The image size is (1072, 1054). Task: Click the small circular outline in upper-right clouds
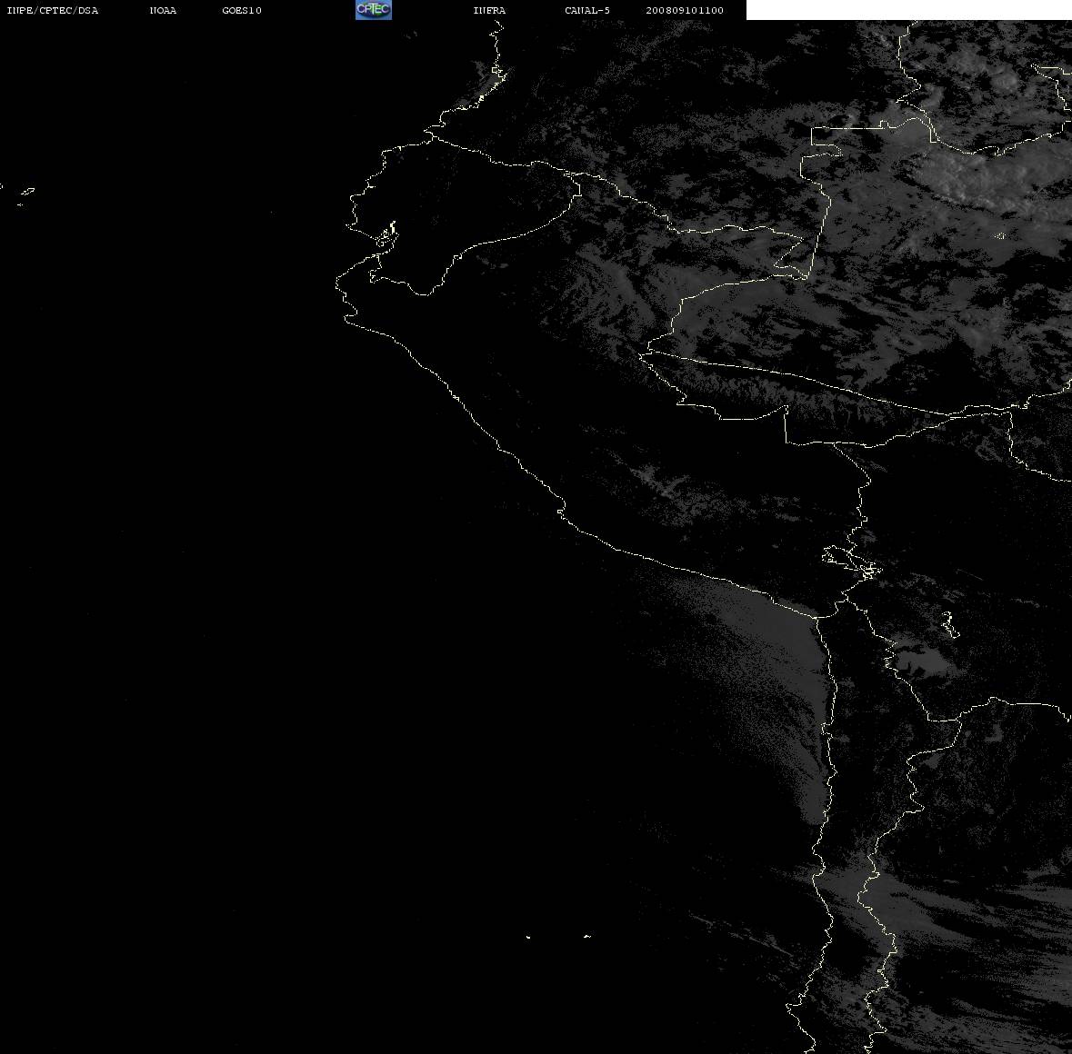click(1000, 236)
